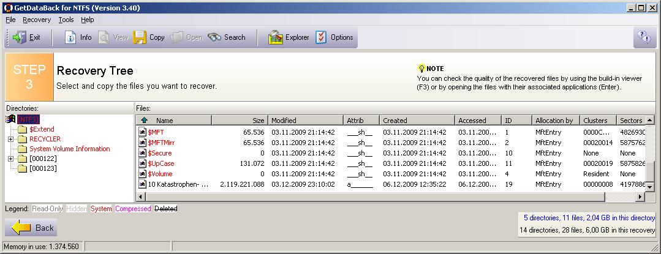Click the Memory in use status entry
This screenshot has height=254, width=661.
[41, 247]
